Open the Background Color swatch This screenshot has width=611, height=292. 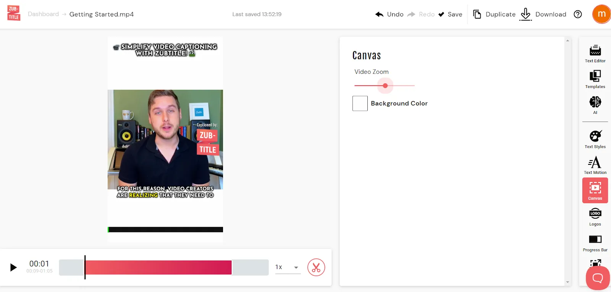360,103
